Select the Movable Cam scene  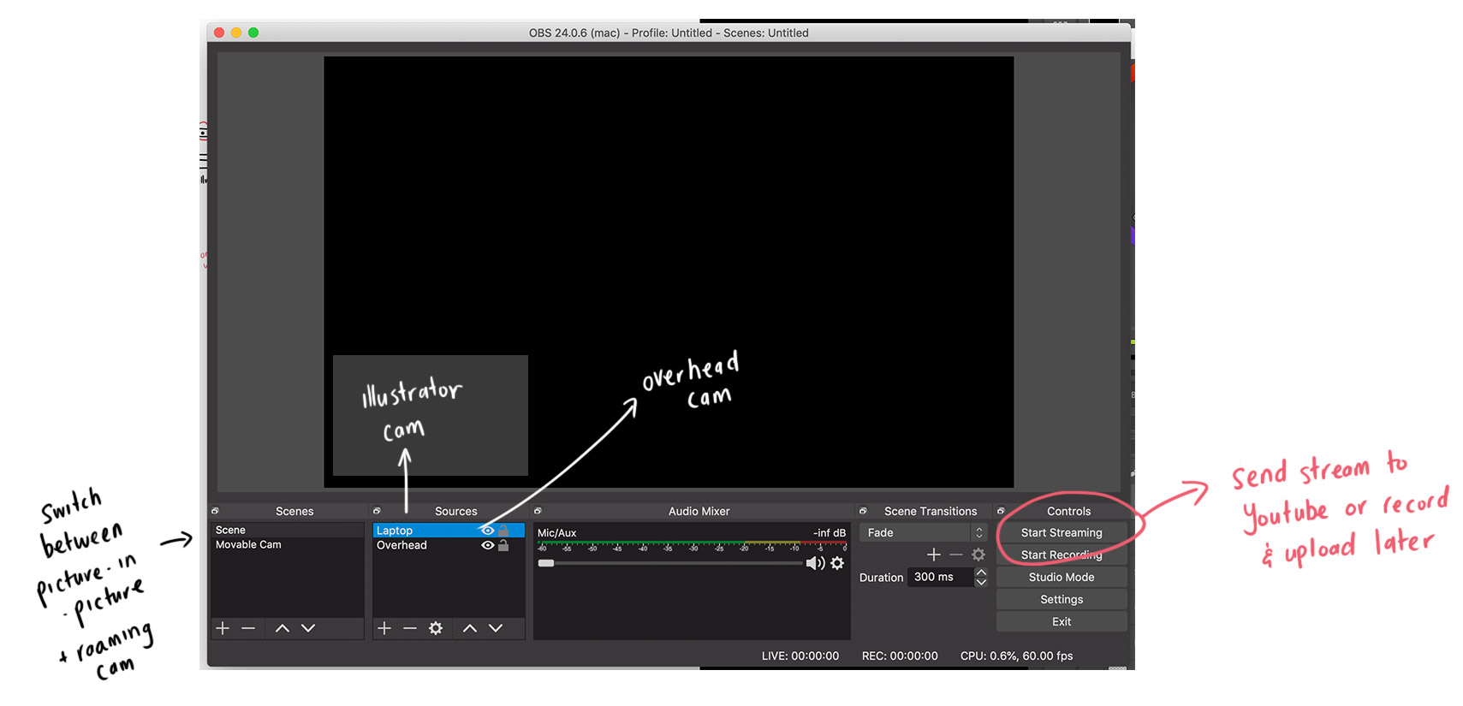tap(288, 545)
